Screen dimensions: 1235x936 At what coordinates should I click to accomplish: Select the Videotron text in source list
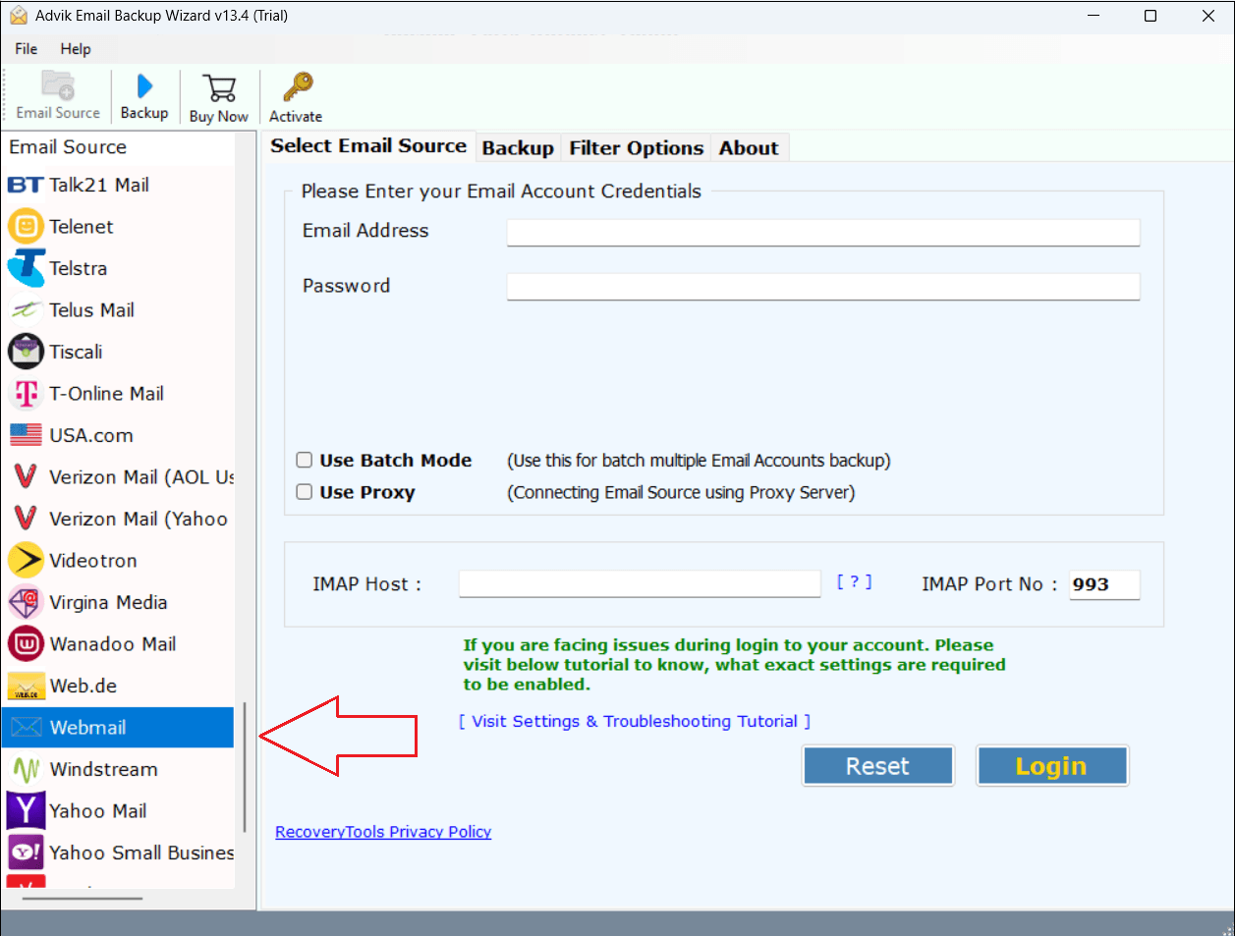click(x=93, y=561)
